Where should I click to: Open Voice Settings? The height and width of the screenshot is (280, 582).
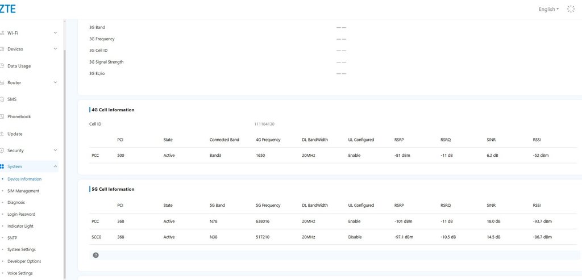point(20,273)
